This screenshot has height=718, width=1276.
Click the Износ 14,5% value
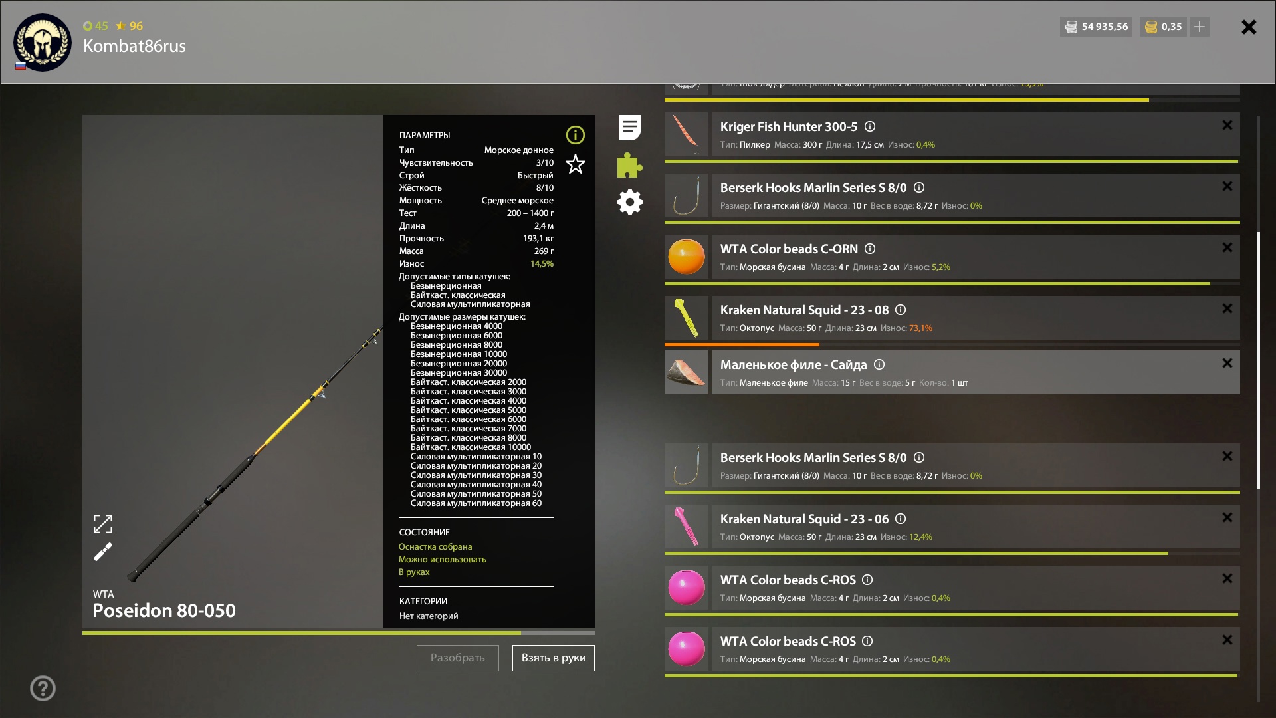point(542,263)
